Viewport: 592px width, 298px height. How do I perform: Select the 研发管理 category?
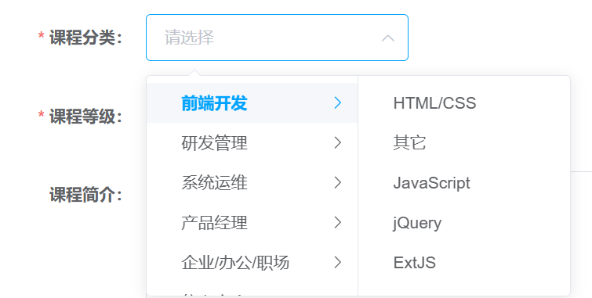(252, 143)
